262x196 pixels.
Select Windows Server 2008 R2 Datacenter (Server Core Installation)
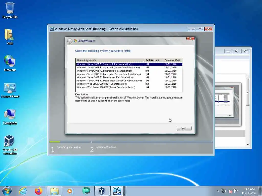coord(129,80)
